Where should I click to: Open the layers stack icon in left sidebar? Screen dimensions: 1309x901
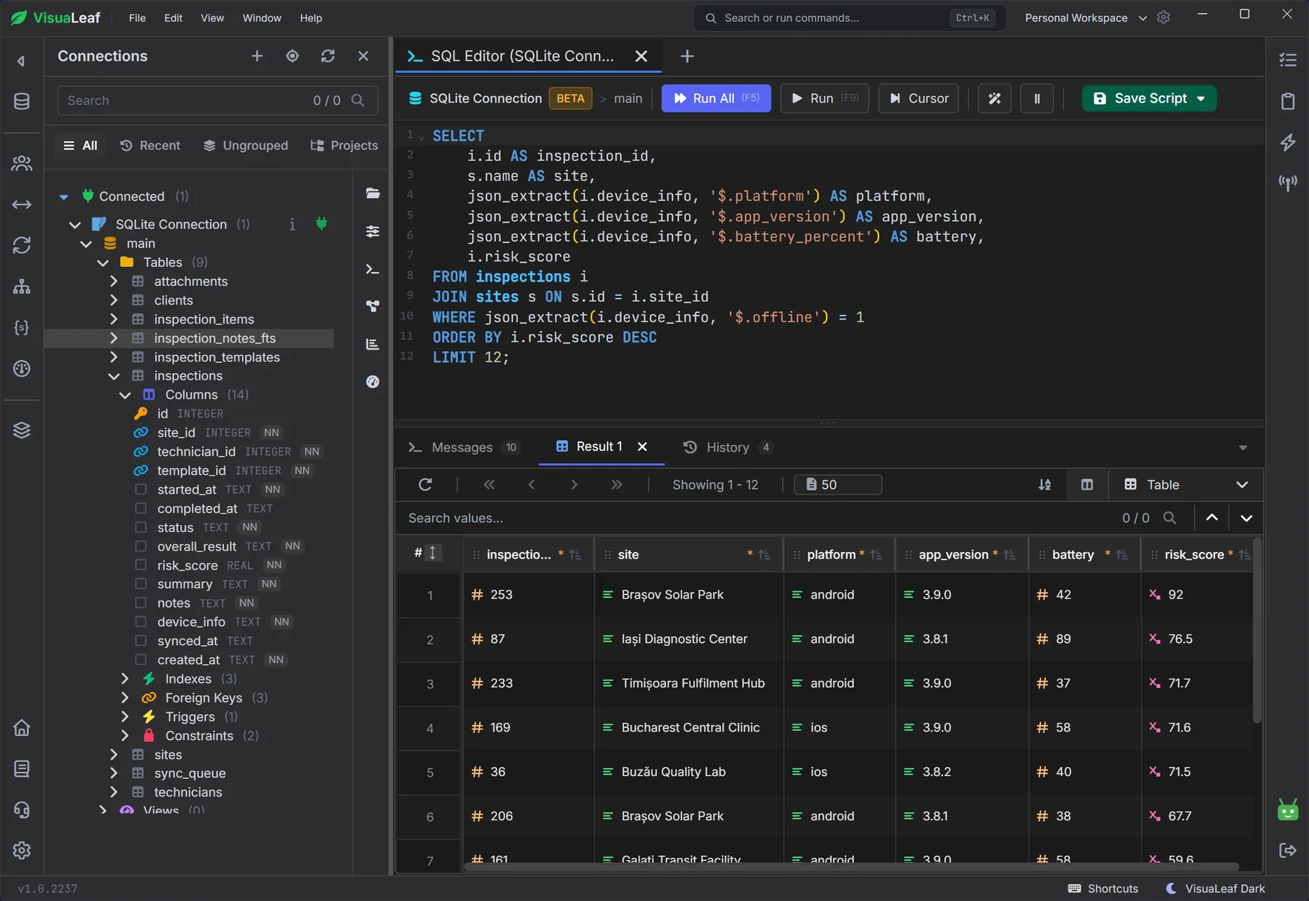coord(22,431)
